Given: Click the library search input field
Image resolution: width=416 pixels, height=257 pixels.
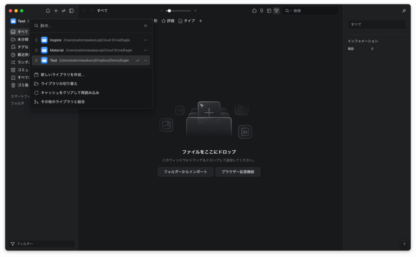Looking at the screenshot, I should [x=89, y=26].
